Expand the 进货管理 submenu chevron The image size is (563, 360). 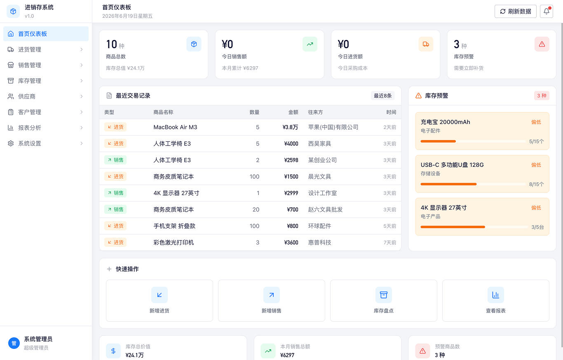(x=82, y=49)
